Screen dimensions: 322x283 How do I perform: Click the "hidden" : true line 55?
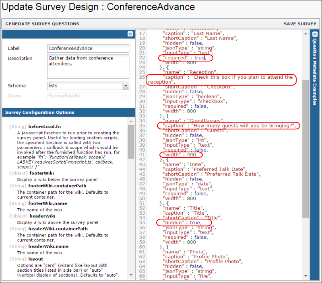tap(182, 223)
